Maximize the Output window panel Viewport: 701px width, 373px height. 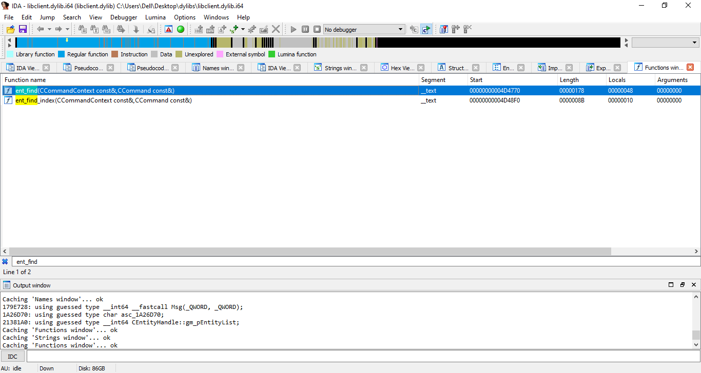pyautogui.click(x=671, y=285)
